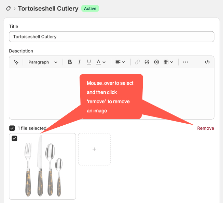Insert a video into the description

click(x=156, y=62)
